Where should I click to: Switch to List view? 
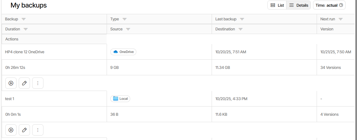(x=277, y=5)
